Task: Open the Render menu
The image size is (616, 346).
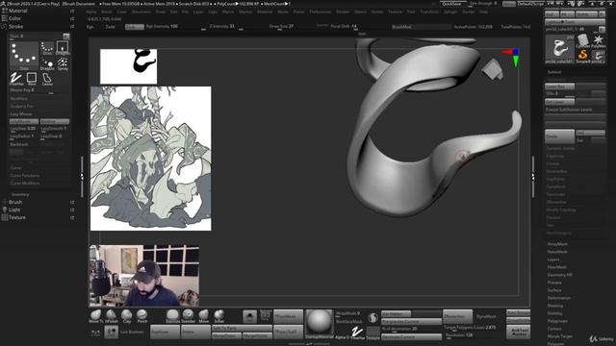Action: (x=343, y=12)
